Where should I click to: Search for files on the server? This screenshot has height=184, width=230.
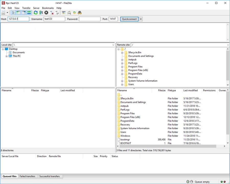(79, 13)
